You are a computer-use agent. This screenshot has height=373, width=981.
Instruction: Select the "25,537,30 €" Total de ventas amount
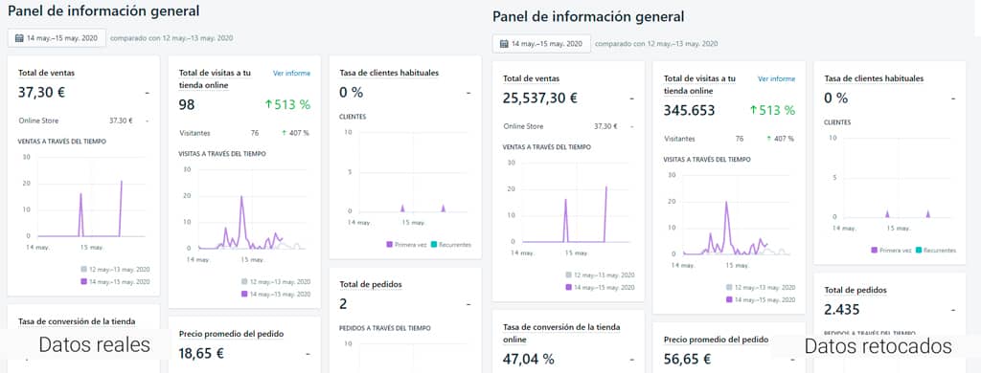click(540, 99)
